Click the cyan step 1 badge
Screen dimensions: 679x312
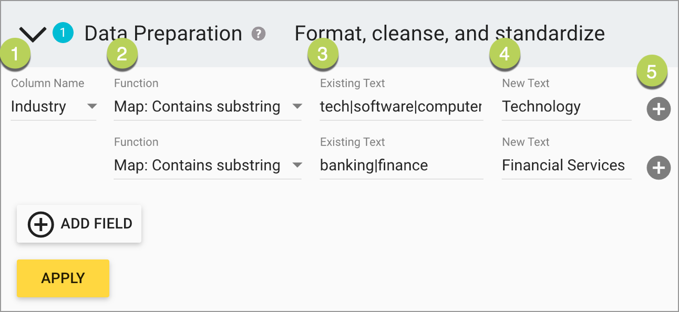click(x=63, y=33)
